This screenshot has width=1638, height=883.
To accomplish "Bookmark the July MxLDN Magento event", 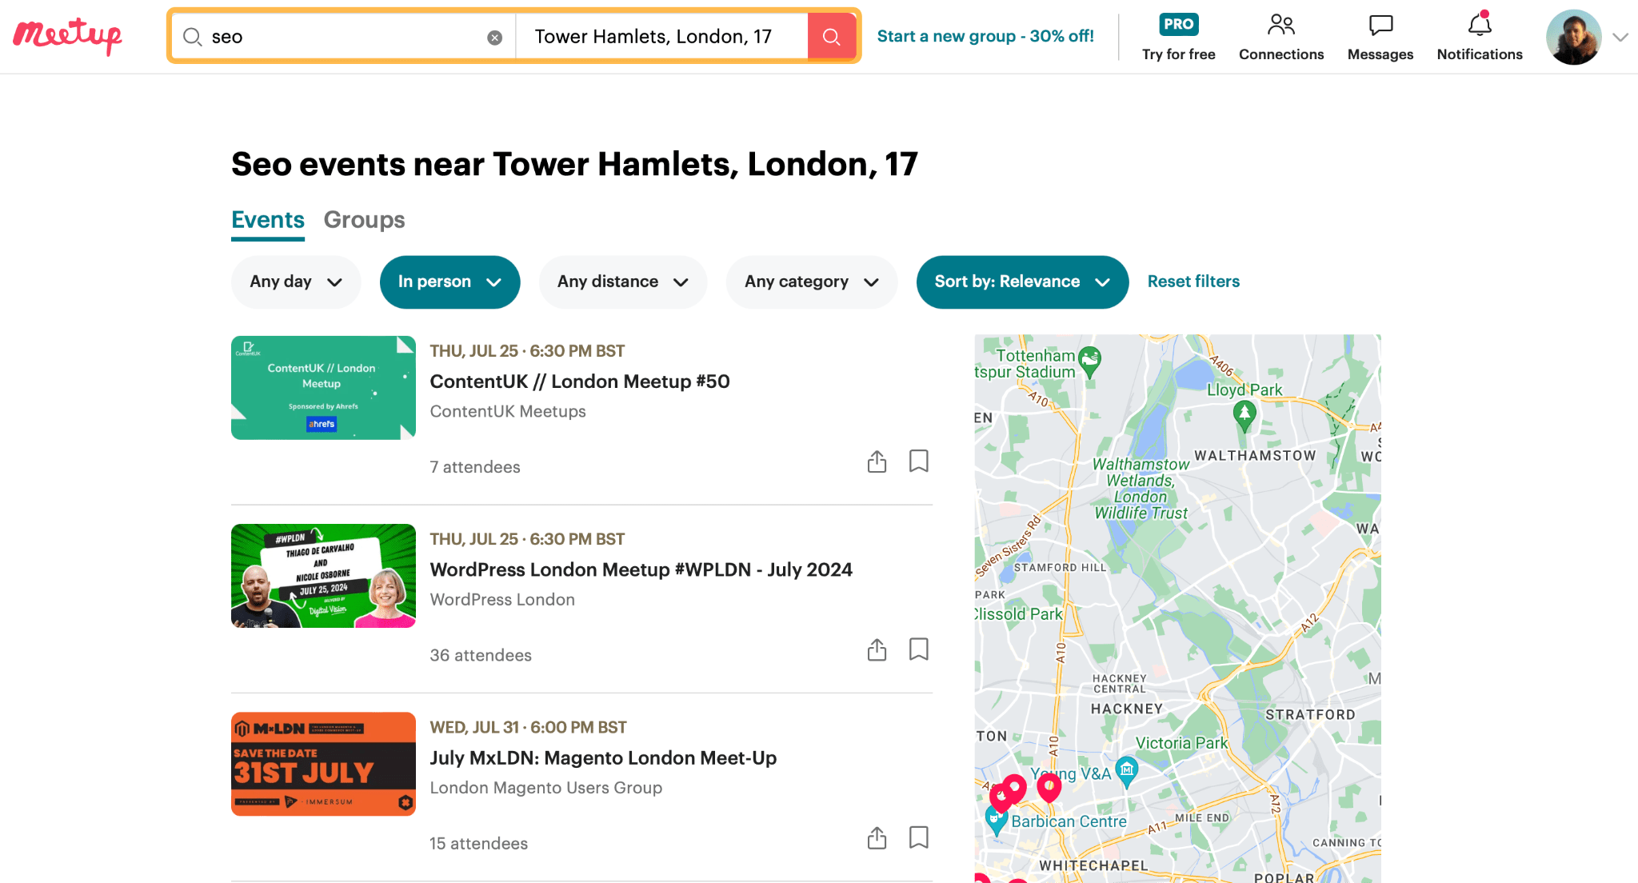I will (918, 837).
